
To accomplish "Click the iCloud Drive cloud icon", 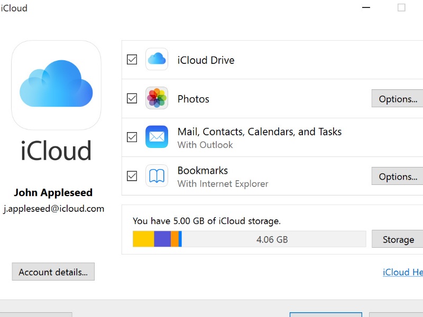I will 157,59.
